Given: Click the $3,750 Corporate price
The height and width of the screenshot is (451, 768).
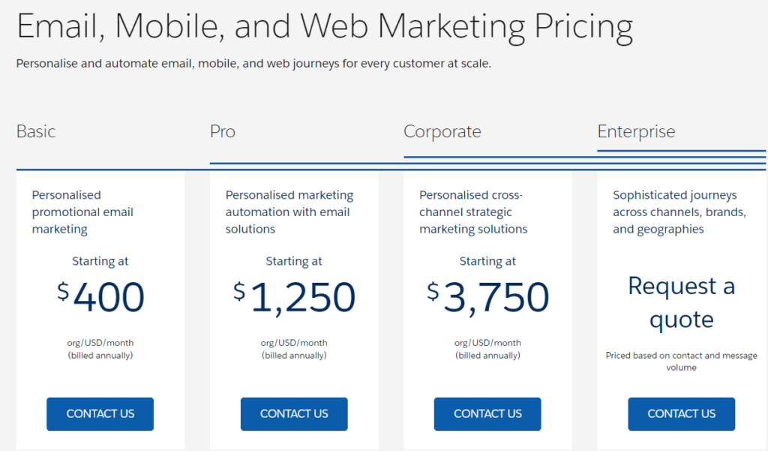Looking at the screenshot, I should click(x=487, y=297).
